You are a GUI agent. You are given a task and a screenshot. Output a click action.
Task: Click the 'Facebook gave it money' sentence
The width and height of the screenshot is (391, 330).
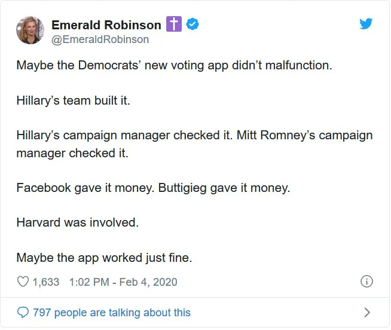tap(85, 188)
